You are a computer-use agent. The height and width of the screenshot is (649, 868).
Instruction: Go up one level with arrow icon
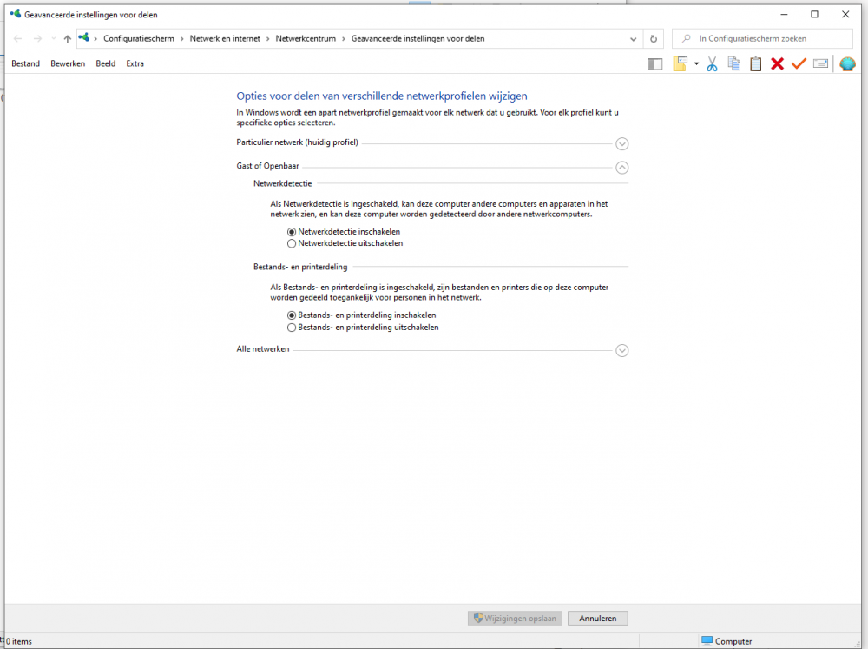tap(67, 39)
